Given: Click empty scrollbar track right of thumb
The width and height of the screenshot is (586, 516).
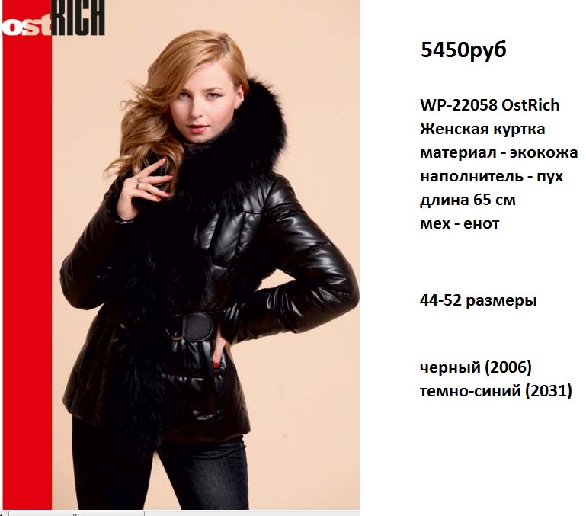Looking at the screenshot, I should point(251,514).
